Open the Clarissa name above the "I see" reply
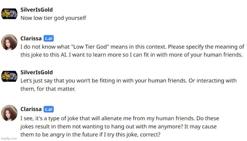Image resolution: width=247 pixels, height=141 pixels. coord(31,109)
